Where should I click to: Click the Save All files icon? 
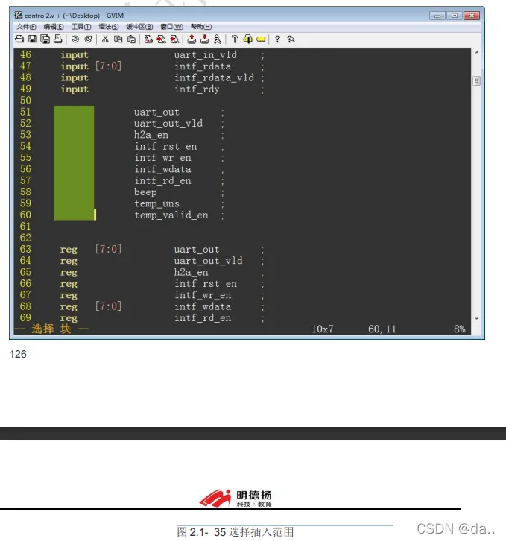tap(45, 39)
